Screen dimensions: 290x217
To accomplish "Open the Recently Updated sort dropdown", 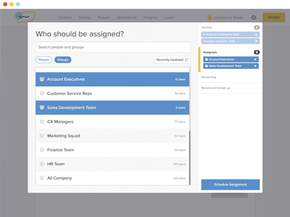I will coord(173,60).
